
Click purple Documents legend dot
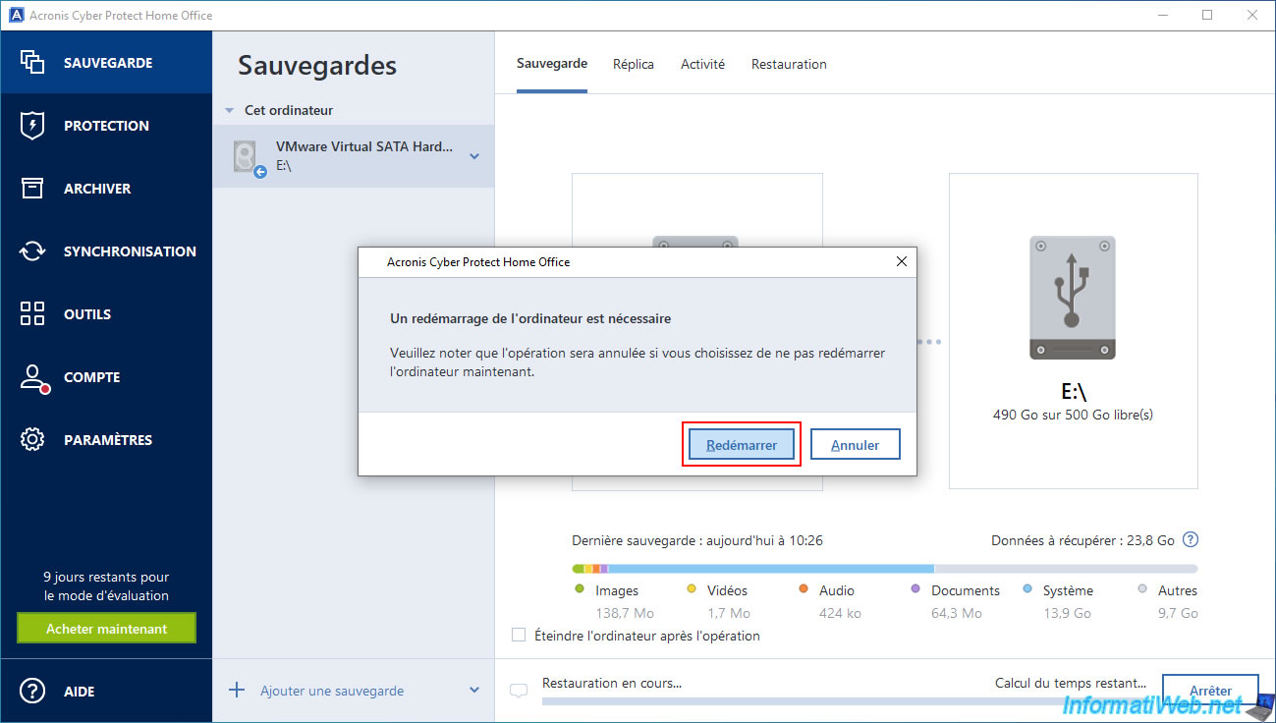click(x=915, y=589)
